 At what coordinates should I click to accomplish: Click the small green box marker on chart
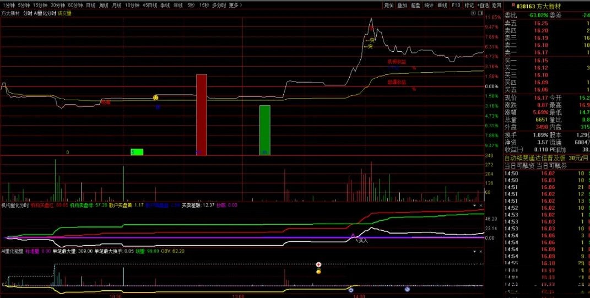click(137, 152)
